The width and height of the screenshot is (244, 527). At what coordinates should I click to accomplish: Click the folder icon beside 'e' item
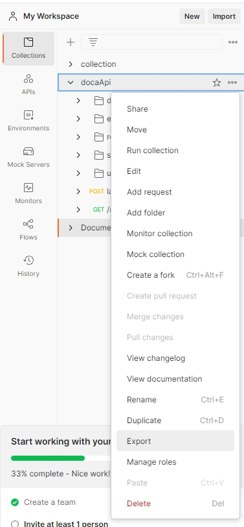(98, 119)
